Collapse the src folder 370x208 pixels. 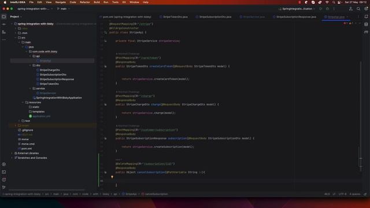point(16,38)
